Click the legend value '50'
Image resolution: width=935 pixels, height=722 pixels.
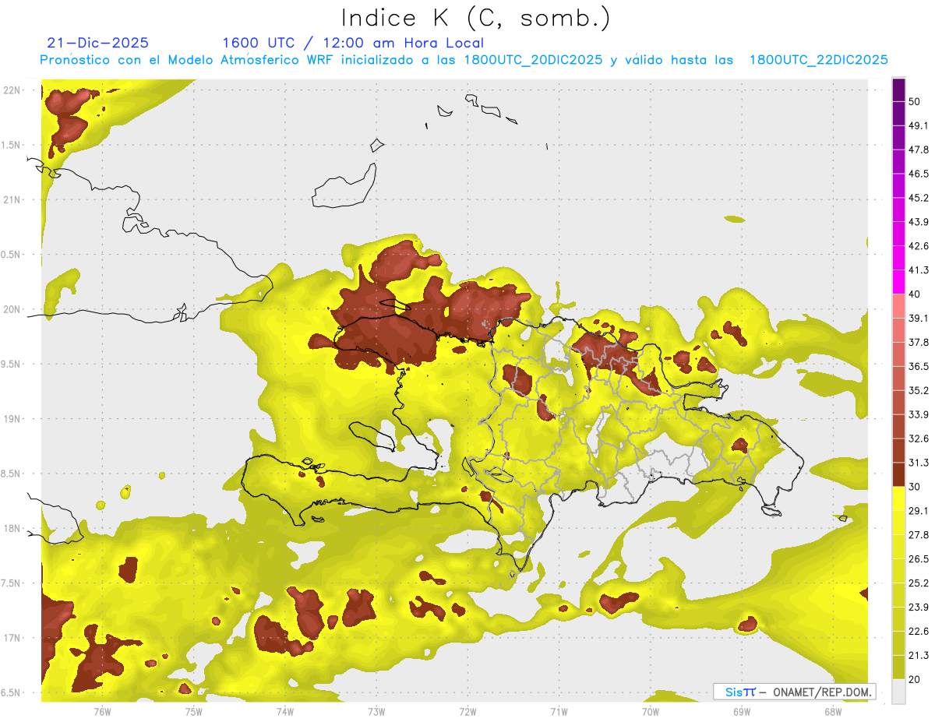tap(915, 101)
